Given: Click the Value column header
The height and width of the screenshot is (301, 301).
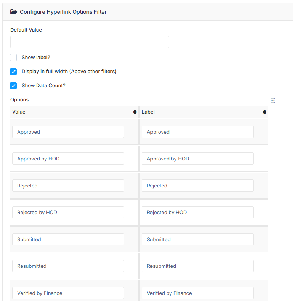Looking at the screenshot, I should 74,112.
